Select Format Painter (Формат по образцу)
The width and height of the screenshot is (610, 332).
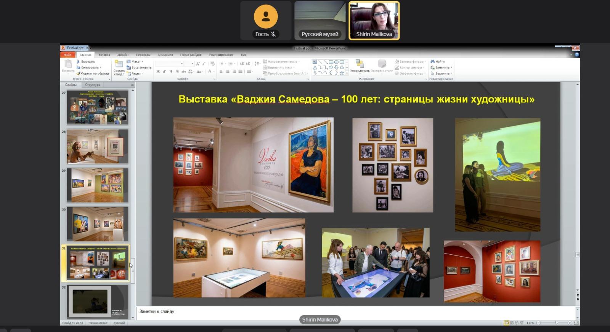(93, 73)
